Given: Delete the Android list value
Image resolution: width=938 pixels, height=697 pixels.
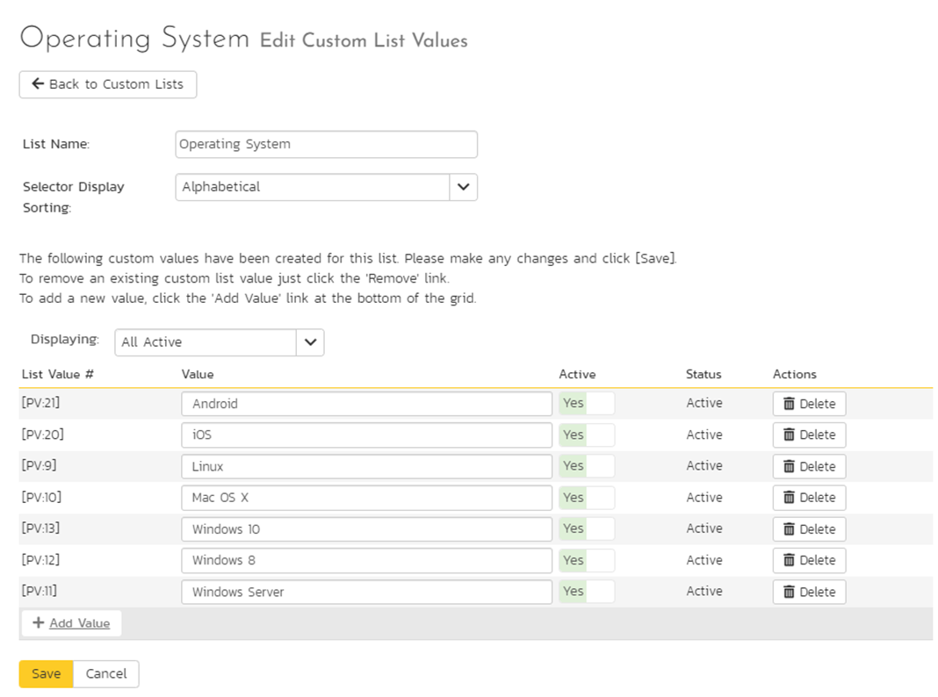Looking at the screenshot, I should point(809,404).
